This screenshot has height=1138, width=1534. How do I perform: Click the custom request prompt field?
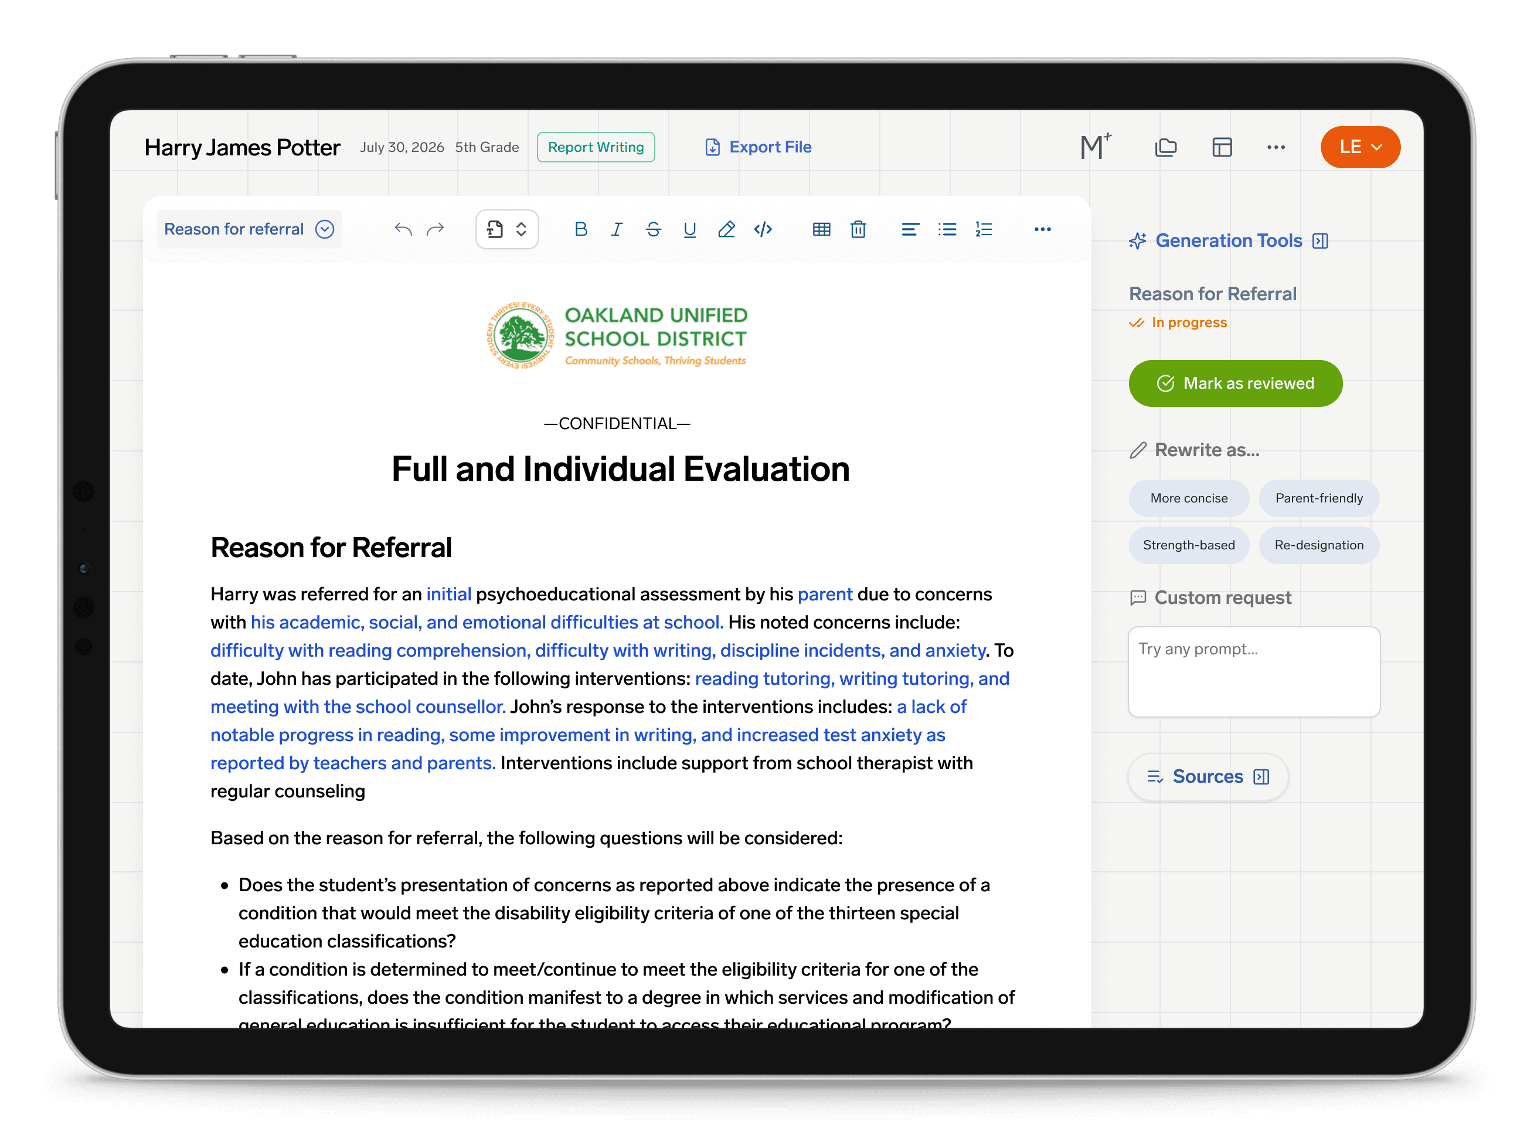click(x=1254, y=672)
